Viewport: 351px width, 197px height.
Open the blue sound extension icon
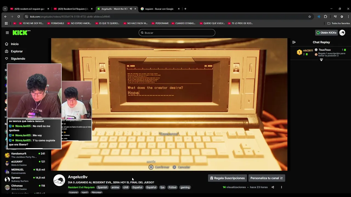point(319,16)
